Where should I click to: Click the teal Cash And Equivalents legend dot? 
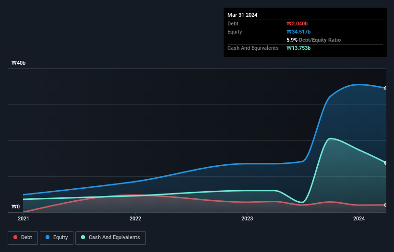[x=83, y=237]
